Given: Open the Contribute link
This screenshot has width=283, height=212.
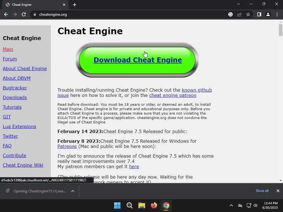Looking at the screenshot, I should coord(14,155).
